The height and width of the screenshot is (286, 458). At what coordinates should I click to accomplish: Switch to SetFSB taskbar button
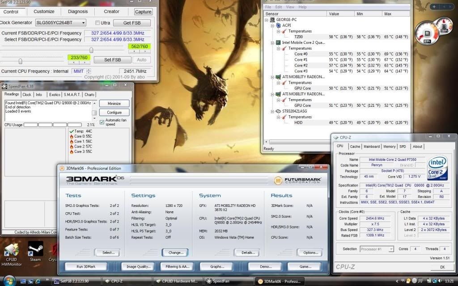(76, 282)
